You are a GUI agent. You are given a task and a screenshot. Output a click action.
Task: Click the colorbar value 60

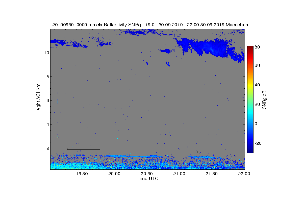[258, 66]
